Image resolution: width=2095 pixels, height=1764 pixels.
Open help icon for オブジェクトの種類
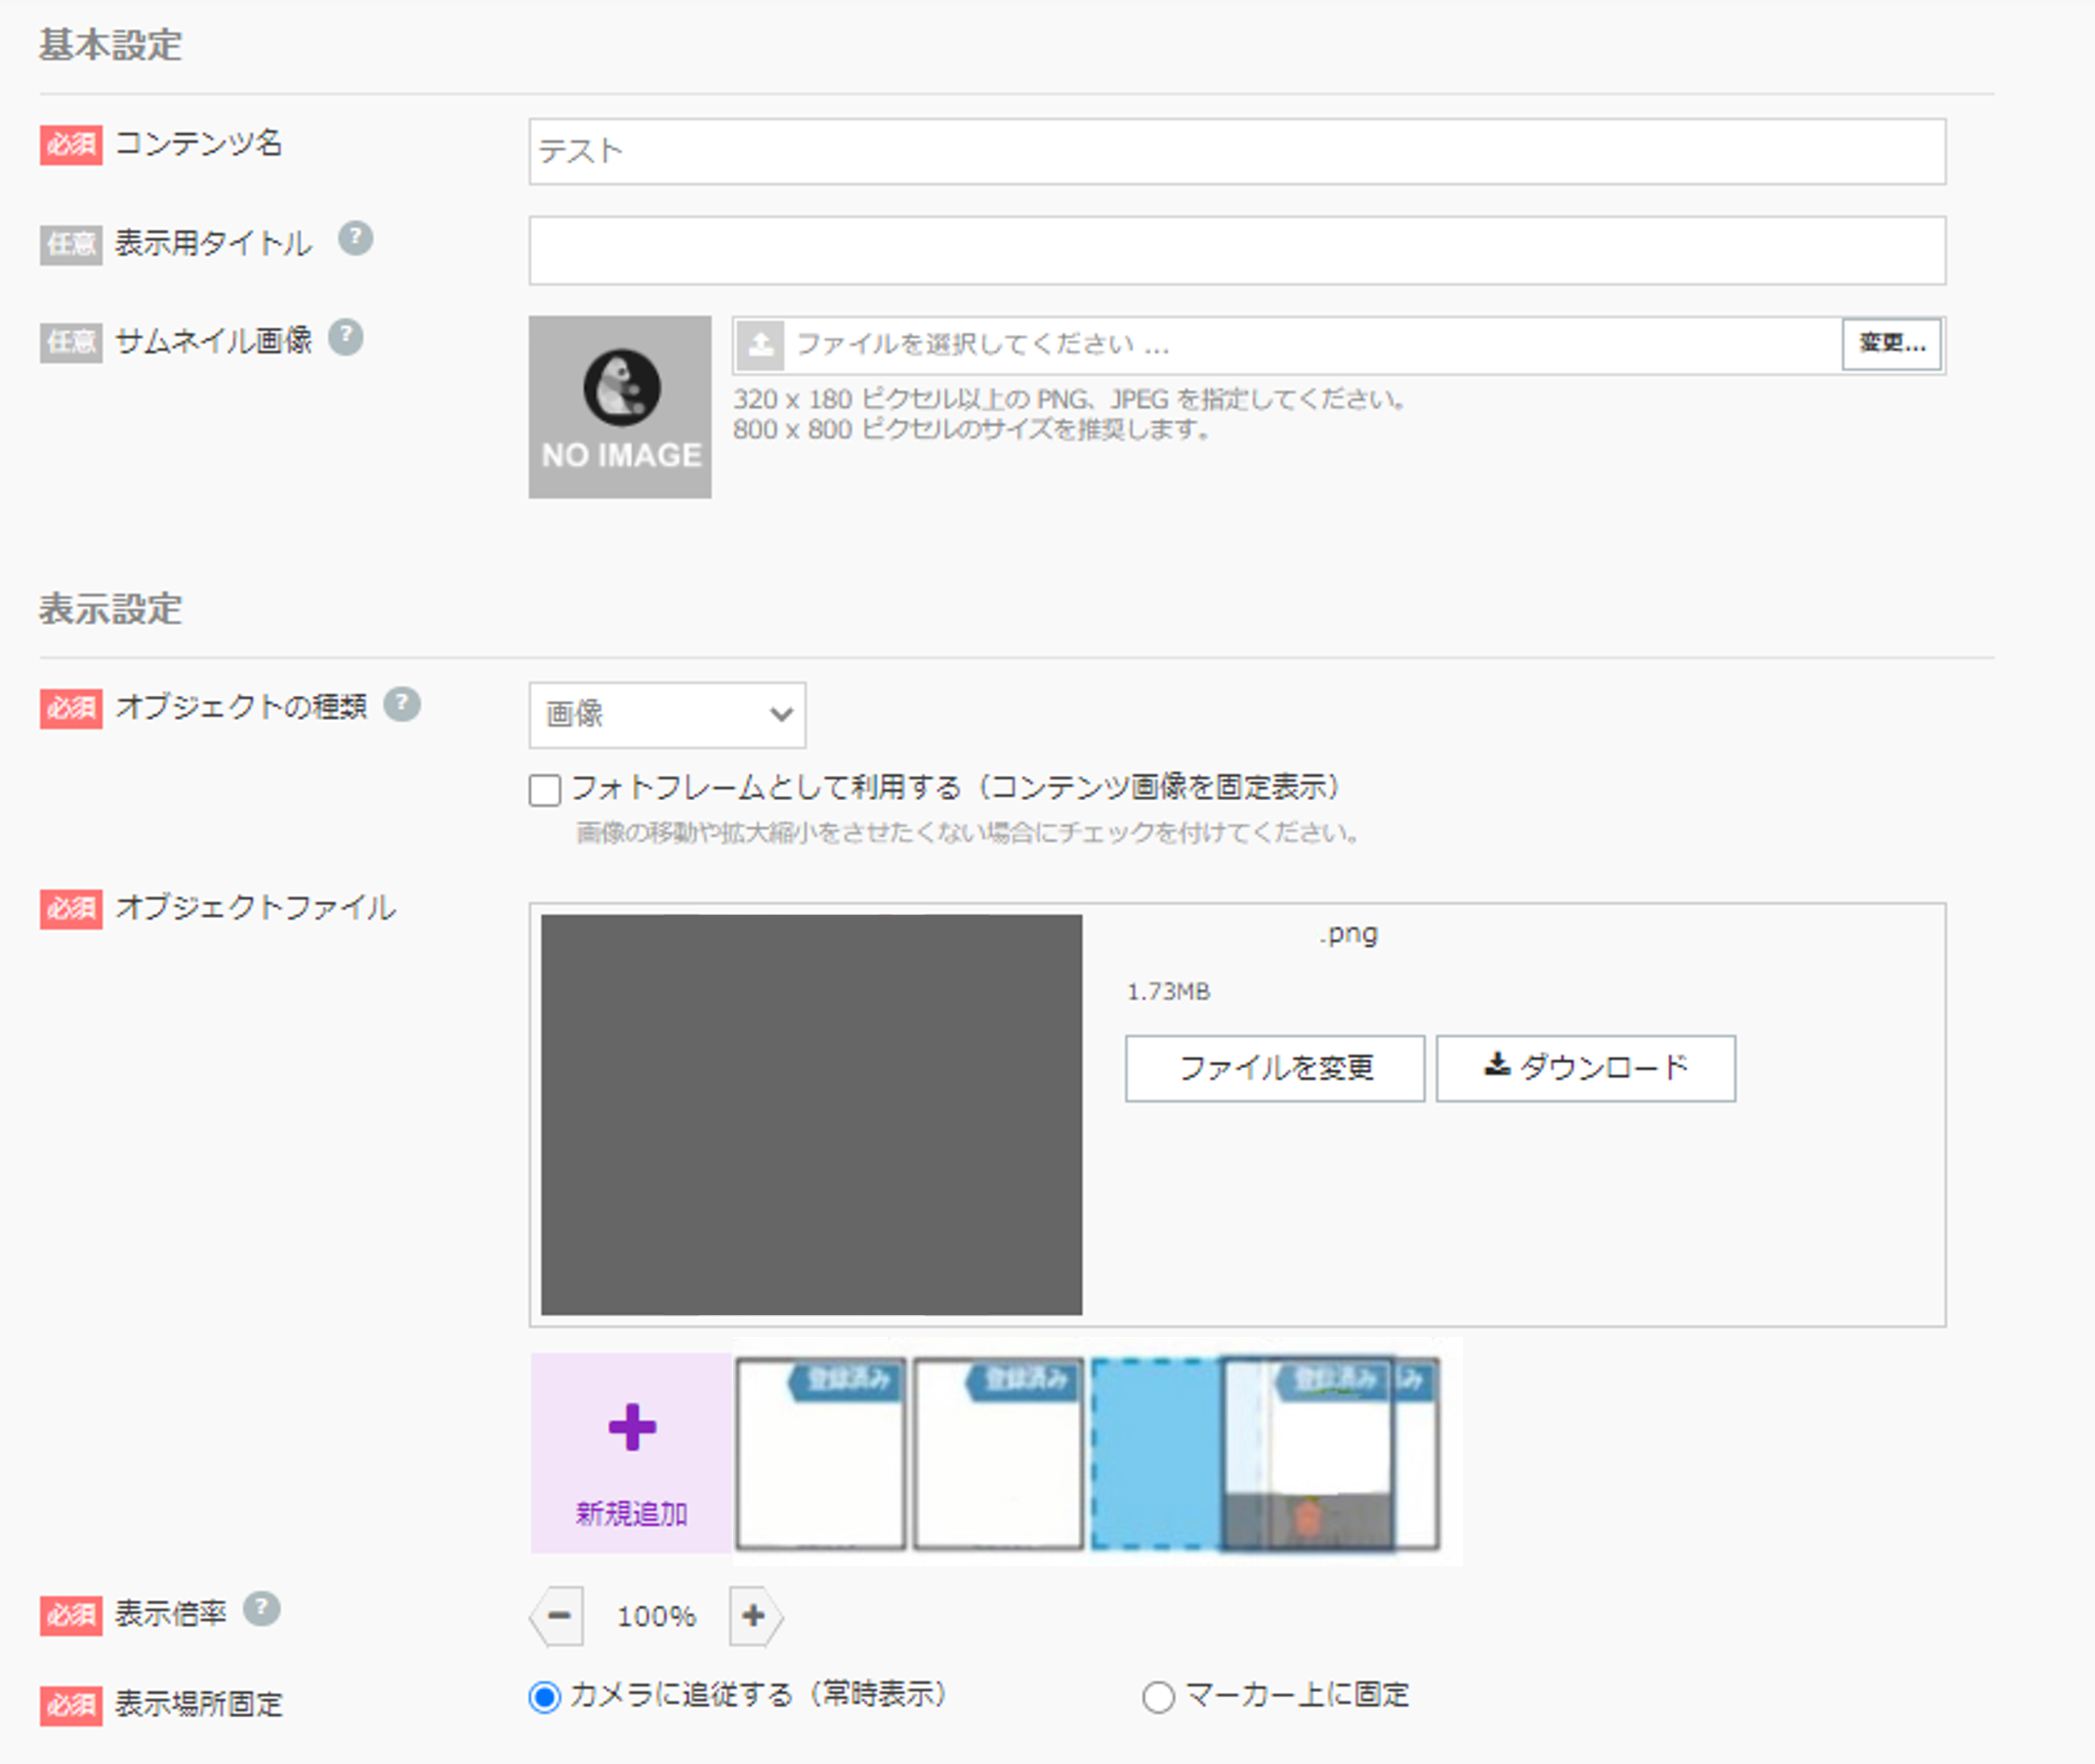[x=402, y=704]
